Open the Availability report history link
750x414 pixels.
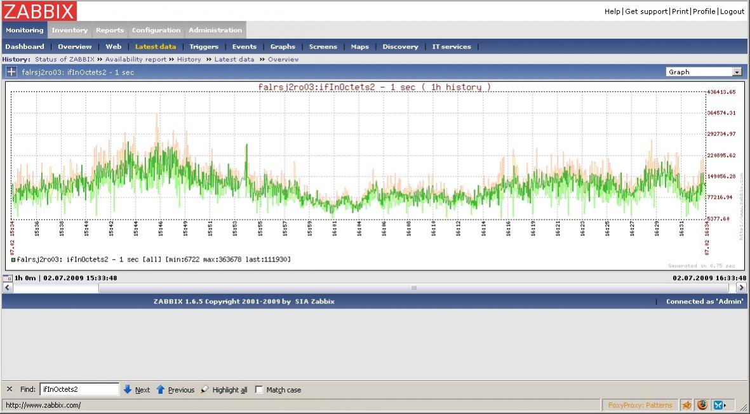135,59
